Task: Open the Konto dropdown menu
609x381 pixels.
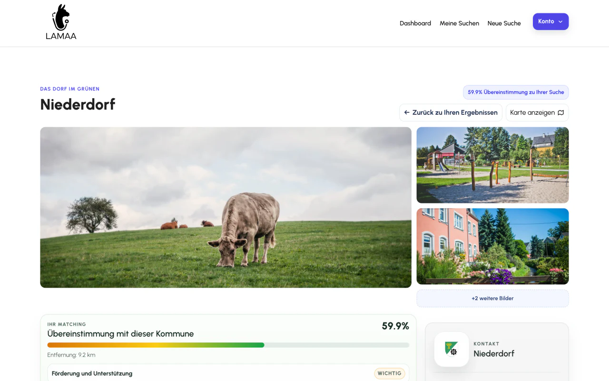Action: [550, 21]
